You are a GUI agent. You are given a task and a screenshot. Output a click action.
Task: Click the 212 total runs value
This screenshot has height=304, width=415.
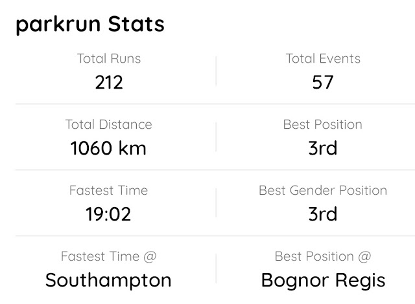pyautogui.click(x=109, y=82)
